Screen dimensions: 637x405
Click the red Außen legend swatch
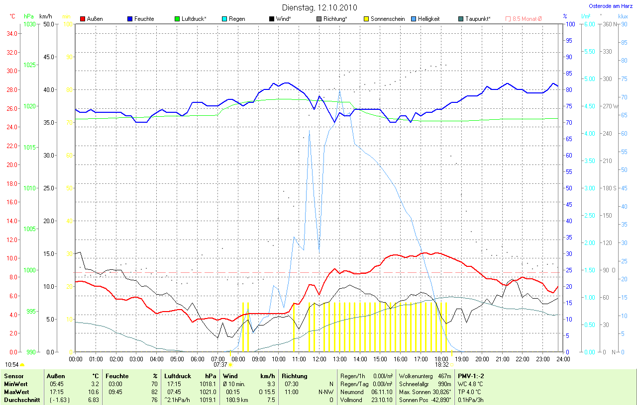[83, 19]
